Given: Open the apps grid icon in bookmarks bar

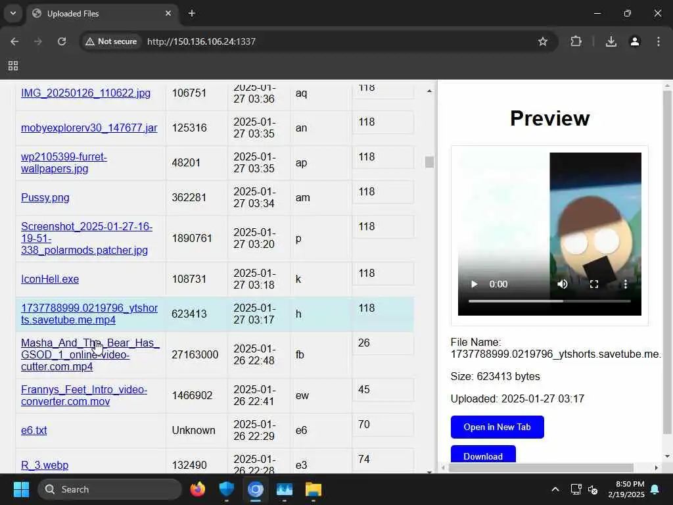Looking at the screenshot, I should tap(13, 66).
